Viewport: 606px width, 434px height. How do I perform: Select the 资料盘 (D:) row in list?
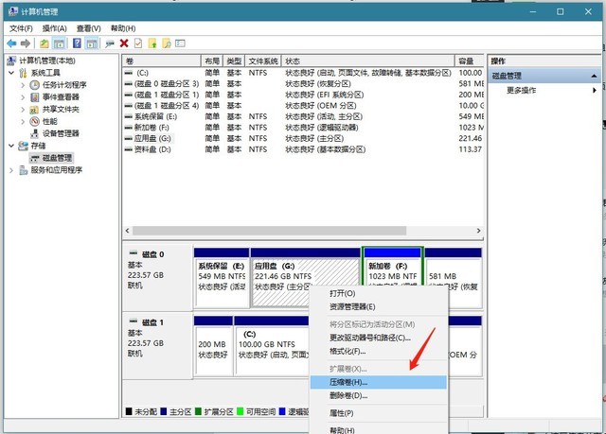(303, 149)
